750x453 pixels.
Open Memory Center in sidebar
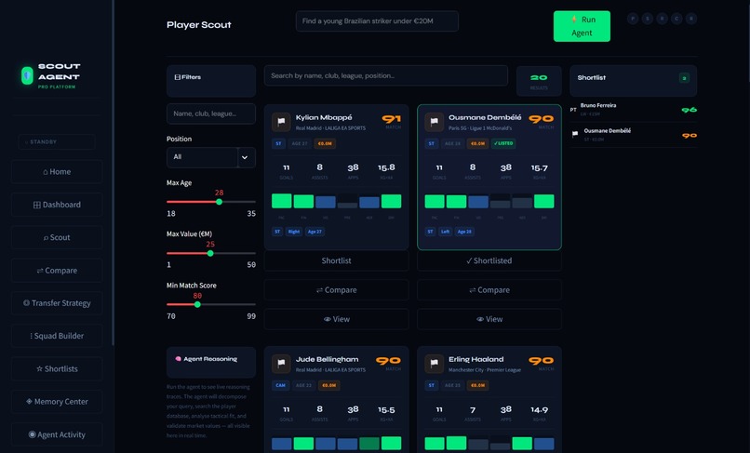[x=57, y=401]
